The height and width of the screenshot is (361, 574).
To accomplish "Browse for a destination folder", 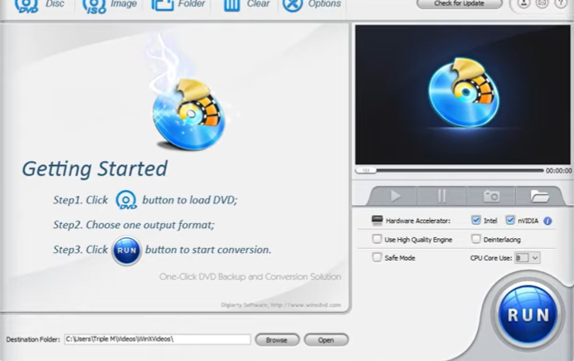I will point(277,339).
